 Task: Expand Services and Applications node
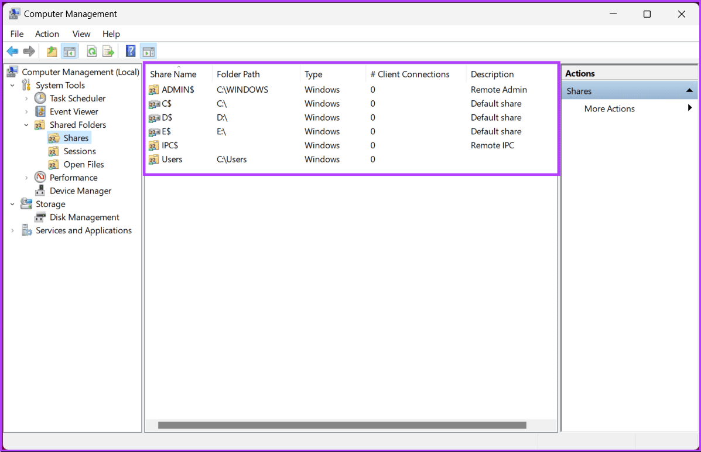point(13,231)
